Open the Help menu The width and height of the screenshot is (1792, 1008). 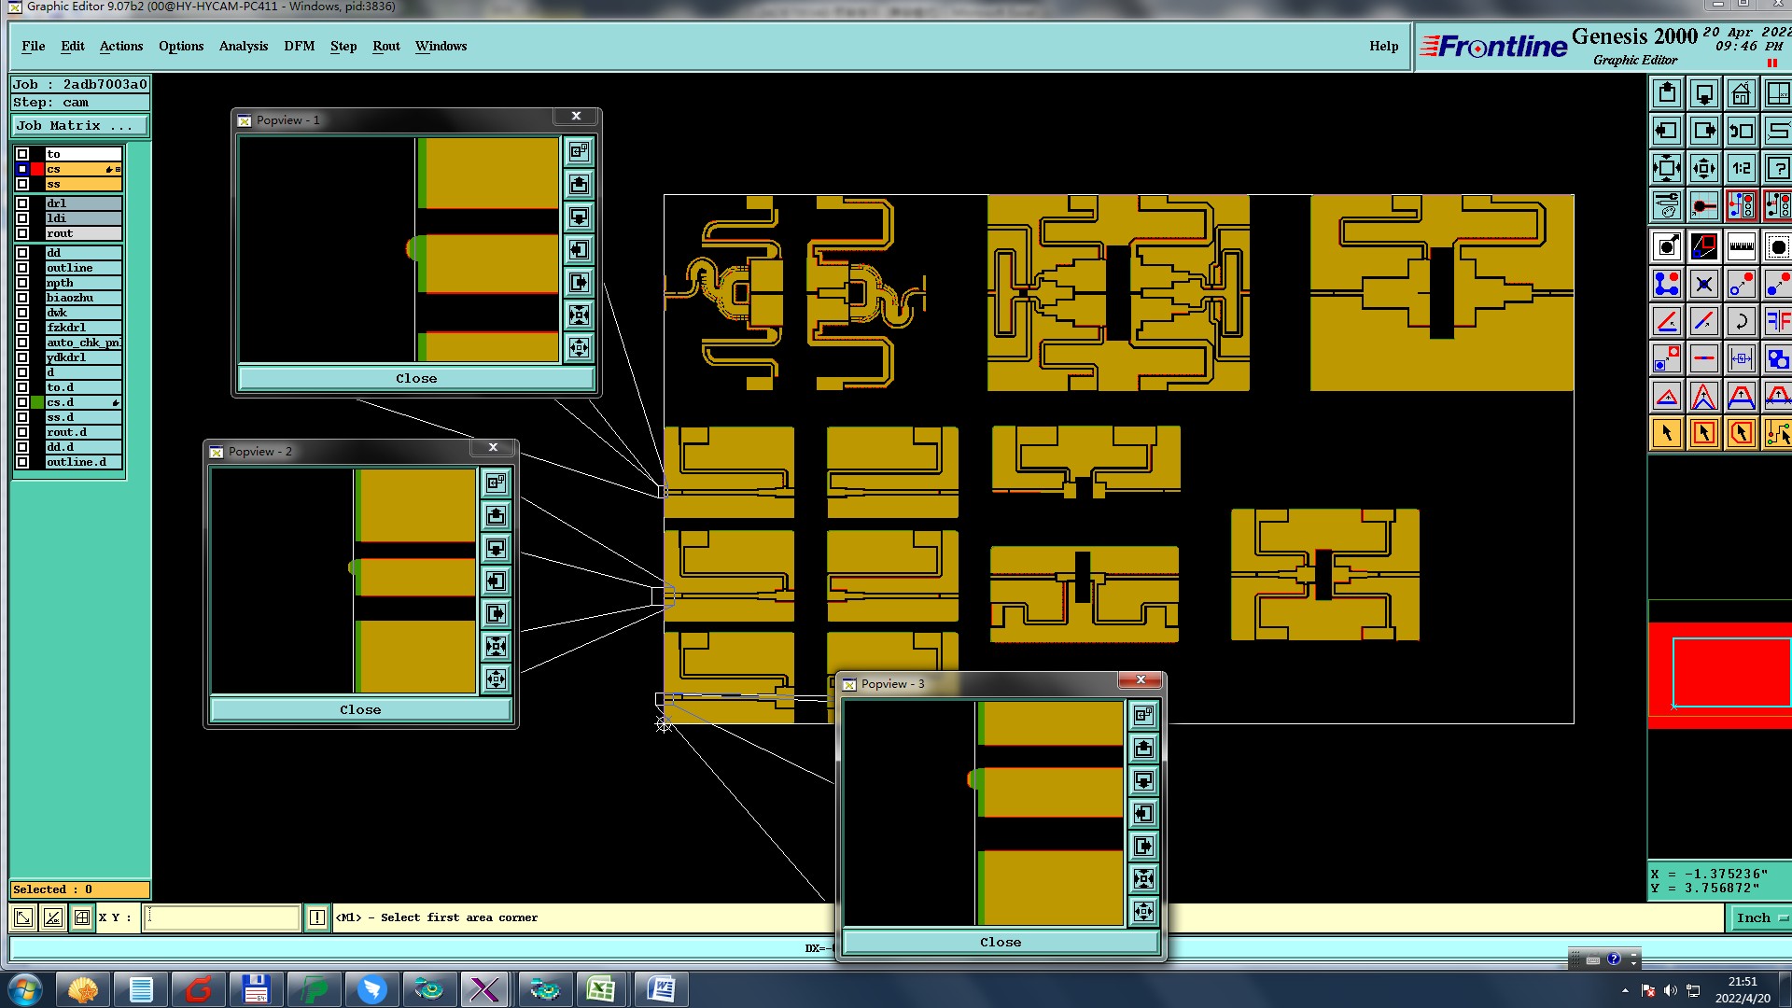(1384, 46)
